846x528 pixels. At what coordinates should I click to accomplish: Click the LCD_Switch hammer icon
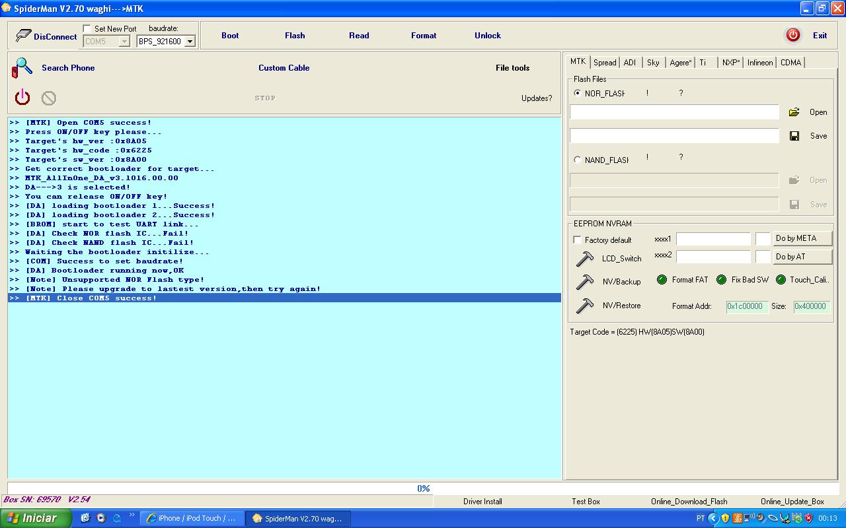[x=585, y=259]
